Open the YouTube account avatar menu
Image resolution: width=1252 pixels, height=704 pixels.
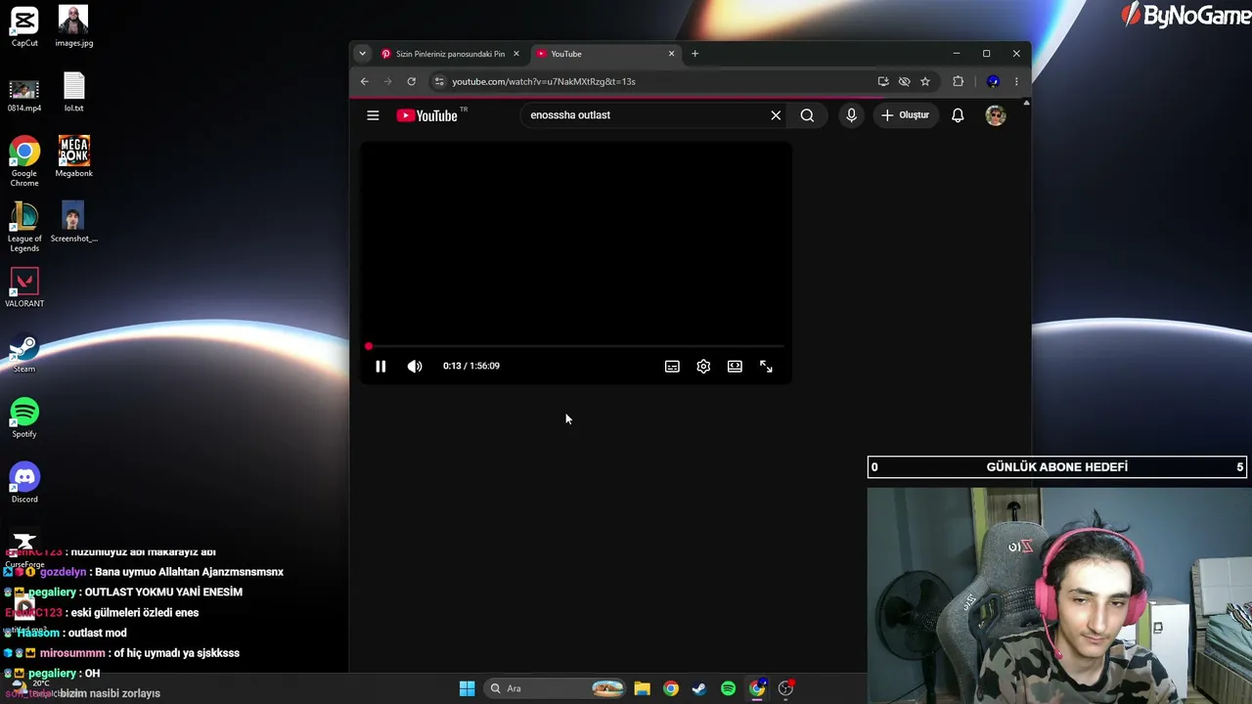pyautogui.click(x=996, y=115)
